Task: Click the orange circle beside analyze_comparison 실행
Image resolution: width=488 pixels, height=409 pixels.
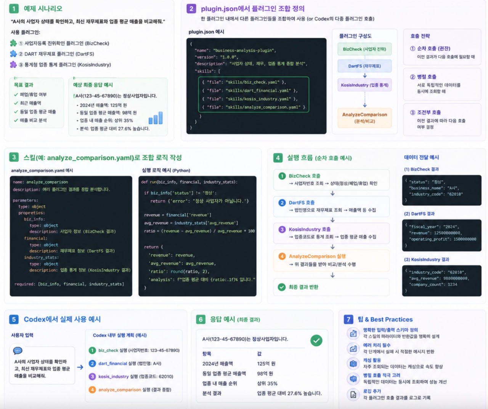Action: 92,390
